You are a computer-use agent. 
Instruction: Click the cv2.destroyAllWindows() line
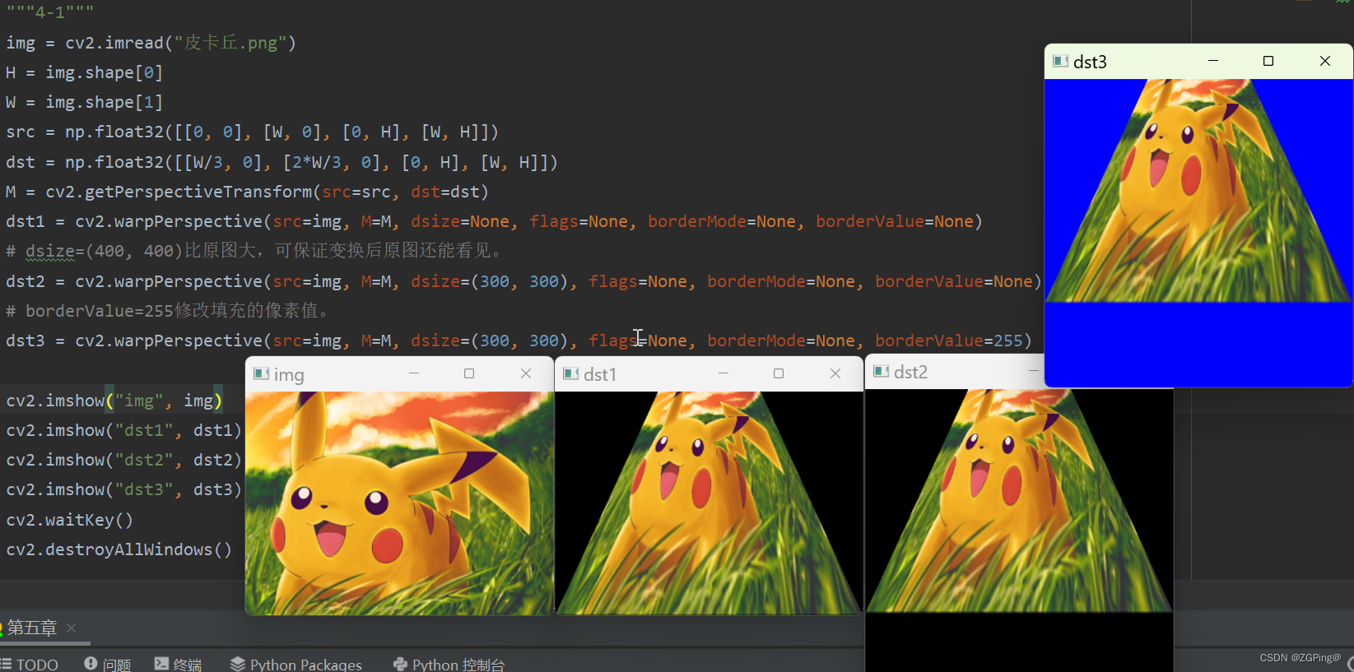click(x=119, y=549)
